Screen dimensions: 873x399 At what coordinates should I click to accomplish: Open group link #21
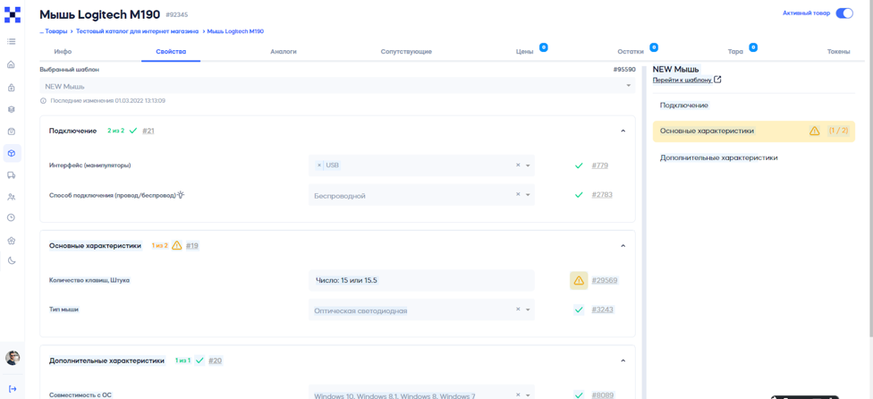[x=148, y=131]
